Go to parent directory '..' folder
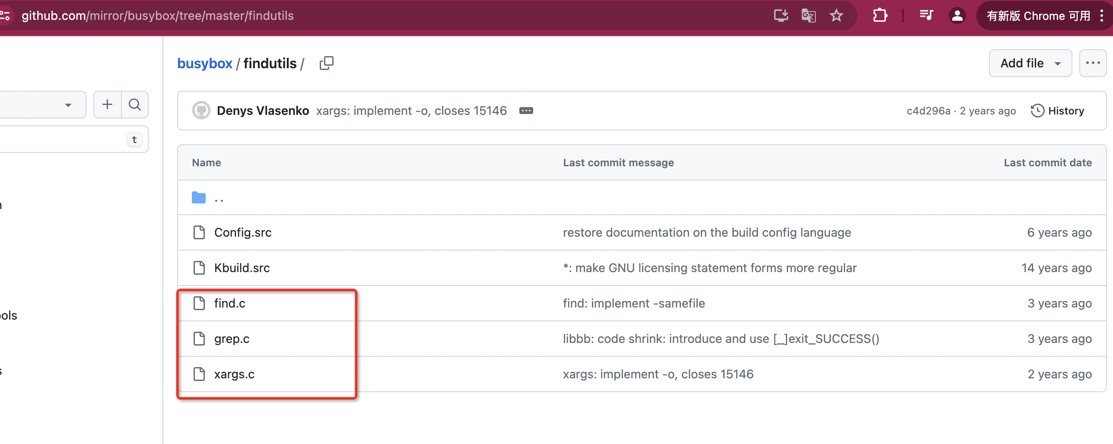Viewport: 1113px width, 444px height. tap(219, 198)
